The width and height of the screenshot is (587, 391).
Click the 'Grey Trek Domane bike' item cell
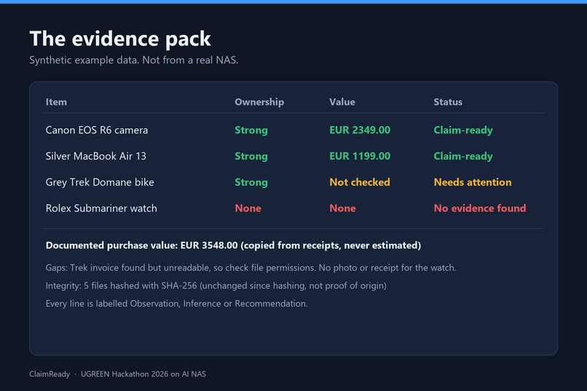pos(100,183)
